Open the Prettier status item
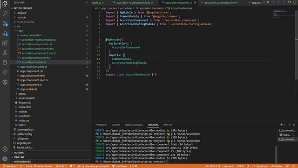Screen dimensions: 298x168 click(277, 166)
